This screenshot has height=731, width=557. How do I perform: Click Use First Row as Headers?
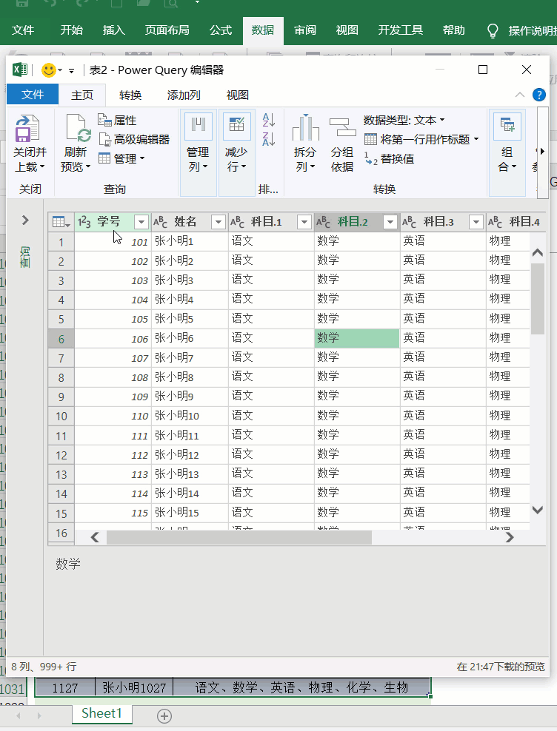417,139
